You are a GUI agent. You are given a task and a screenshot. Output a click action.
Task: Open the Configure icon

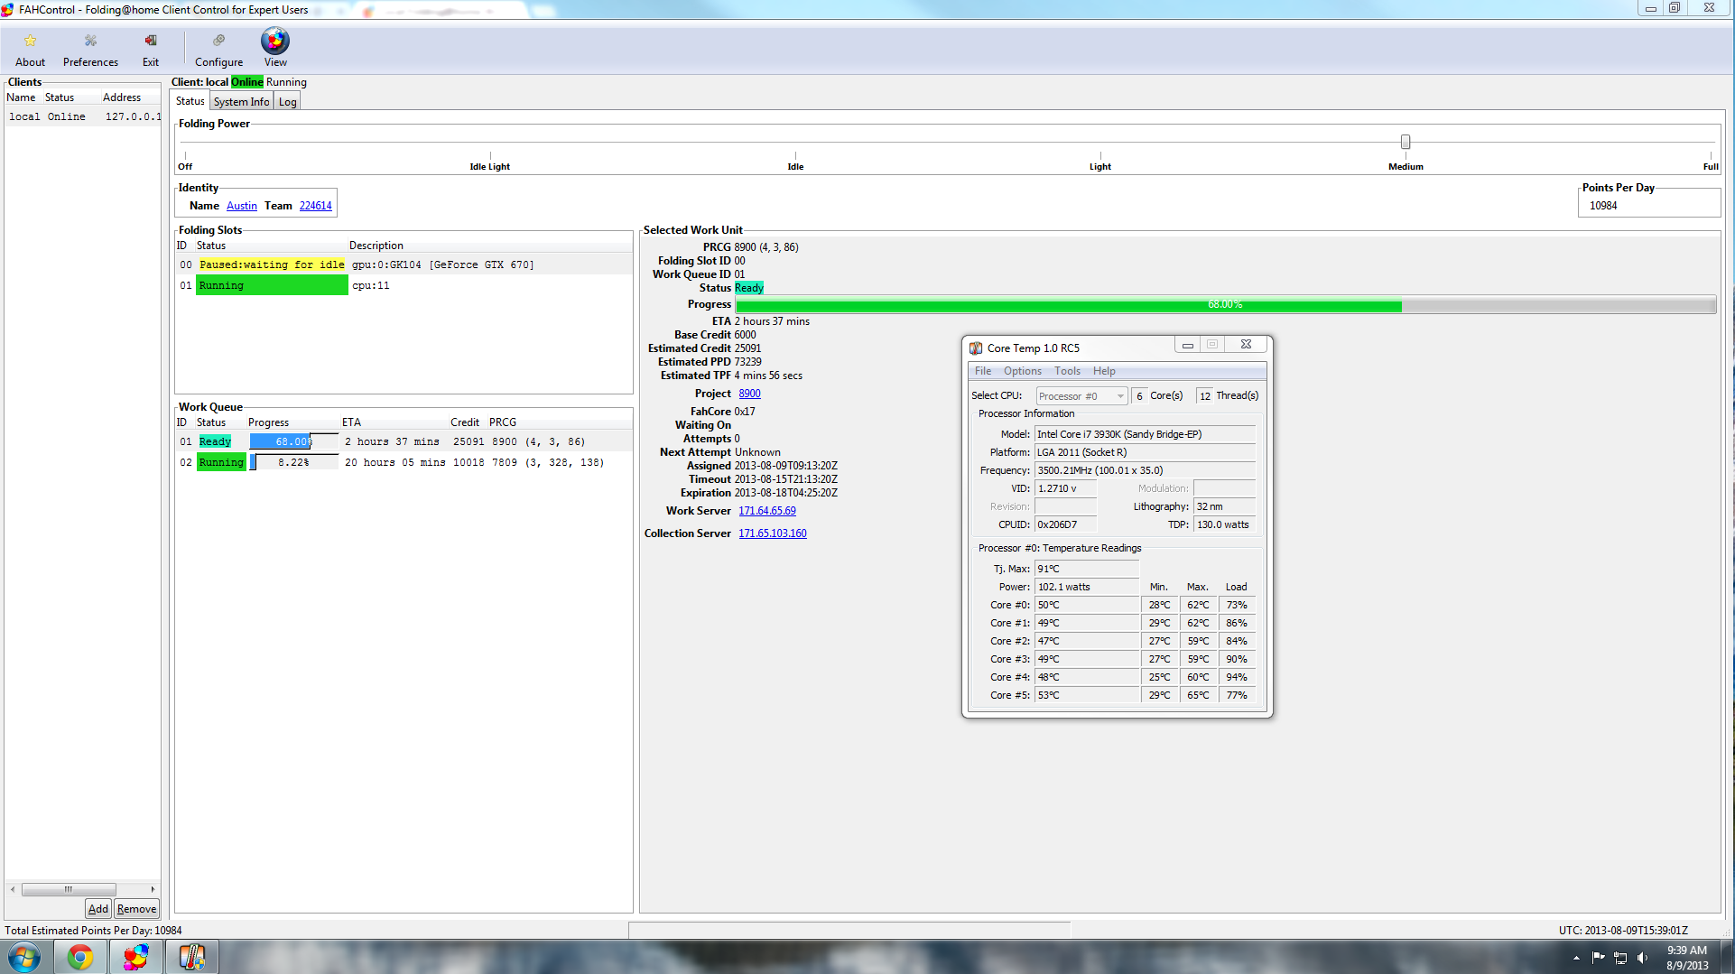pos(218,41)
